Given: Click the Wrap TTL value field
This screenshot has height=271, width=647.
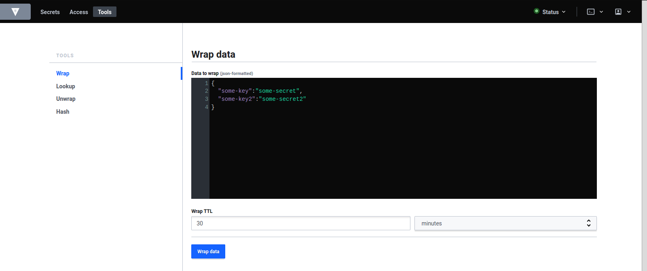Looking at the screenshot, I should [x=300, y=223].
